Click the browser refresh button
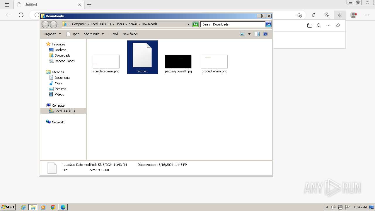The width and height of the screenshot is (375, 211). [x=21, y=15]
